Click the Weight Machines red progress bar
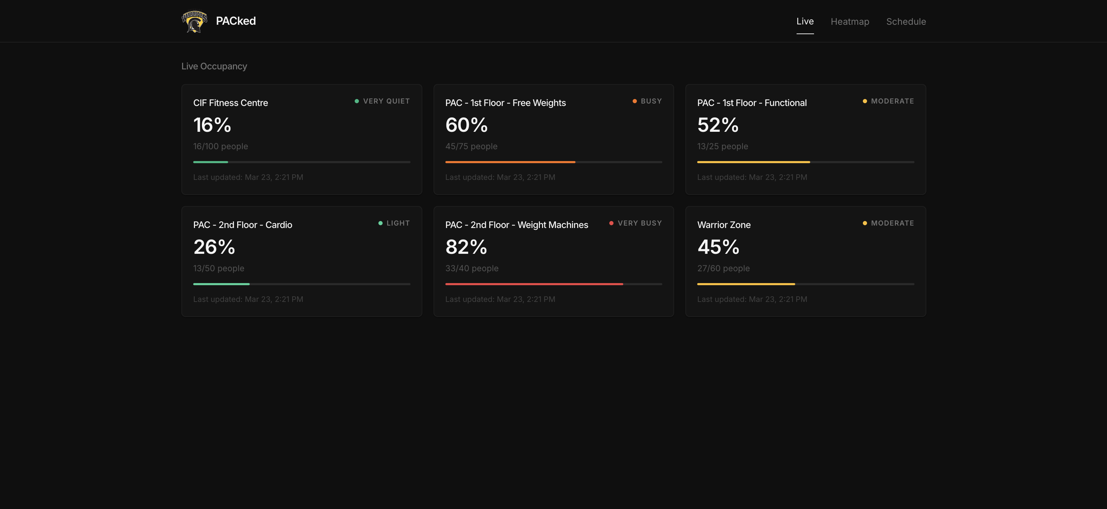1107x509 pixels. tap(534, 284)
